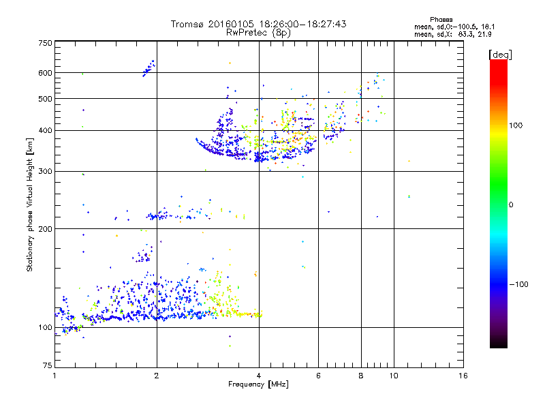
Task: Click the '[deg]' colorbar unit label
Action: pyautogui.click(x=500, y=55)
